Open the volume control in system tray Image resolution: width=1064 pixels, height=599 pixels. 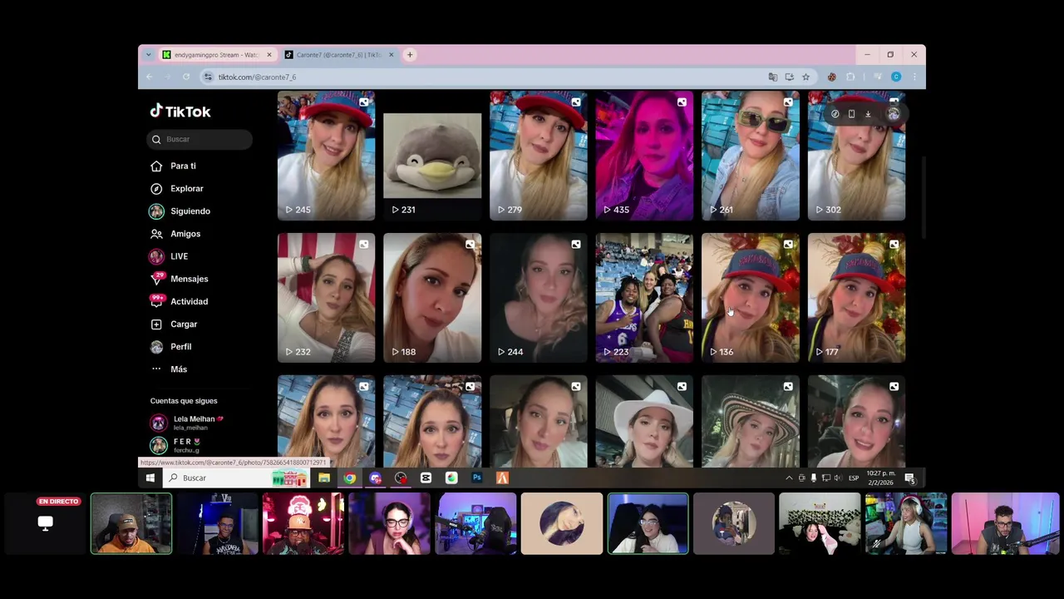(837, 478)
